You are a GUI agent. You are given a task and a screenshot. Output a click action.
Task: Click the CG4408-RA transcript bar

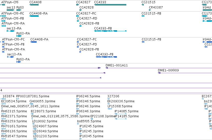click(x=34, y=16)
